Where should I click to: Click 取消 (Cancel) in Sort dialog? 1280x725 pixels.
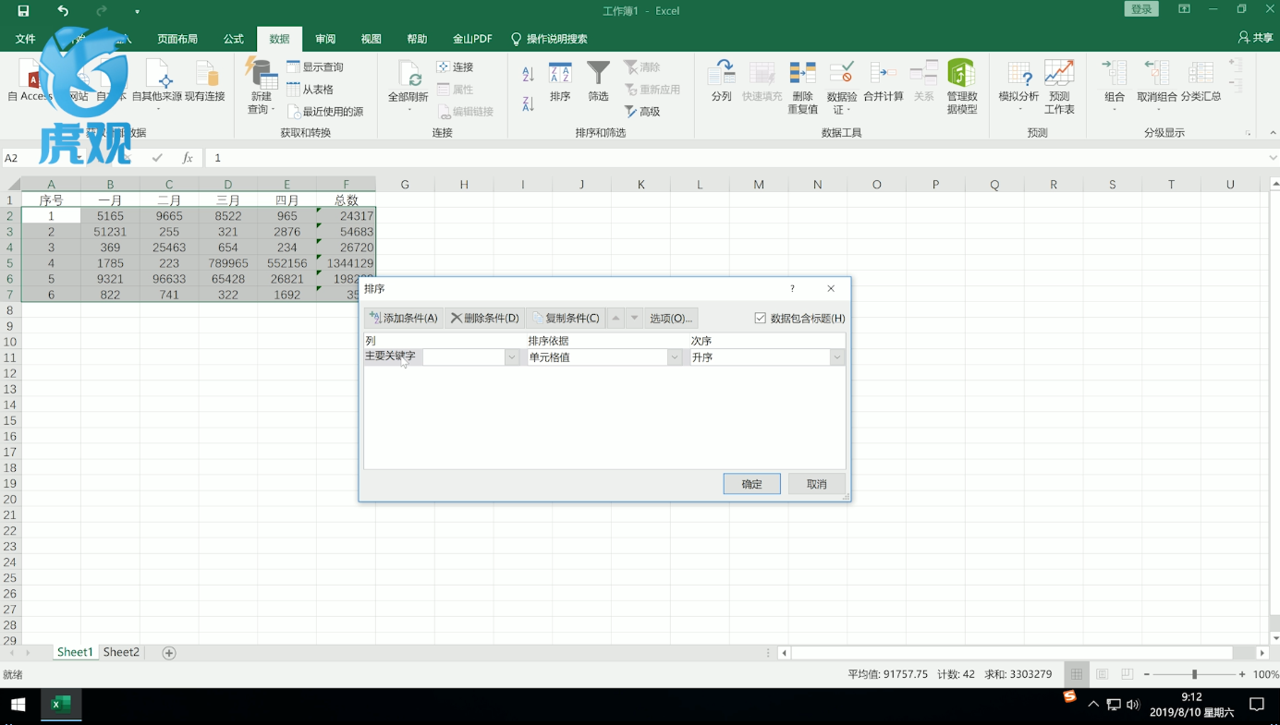[x=816, y=484]
